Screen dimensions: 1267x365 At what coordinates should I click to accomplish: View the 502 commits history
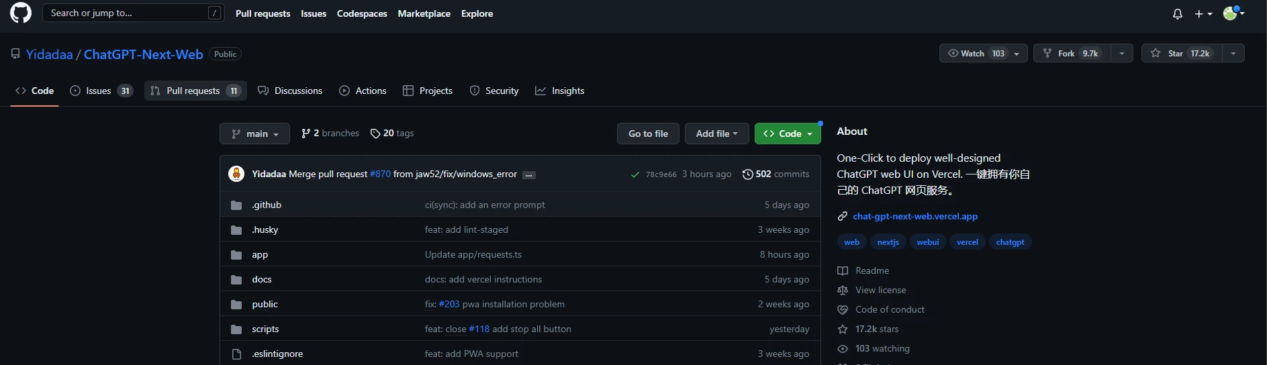776,174
